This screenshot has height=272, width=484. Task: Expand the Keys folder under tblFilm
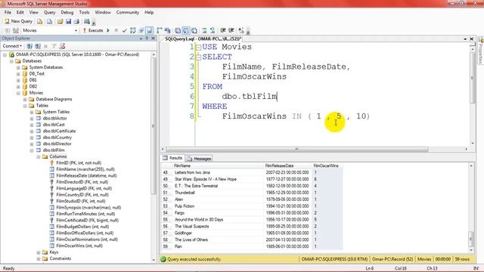[x=39, y=252]
